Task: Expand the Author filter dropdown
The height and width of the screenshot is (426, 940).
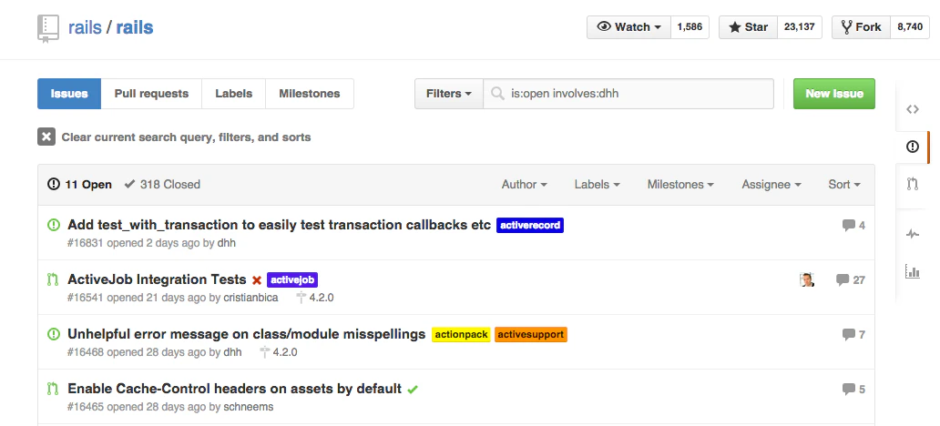Action: click(524, 185)
